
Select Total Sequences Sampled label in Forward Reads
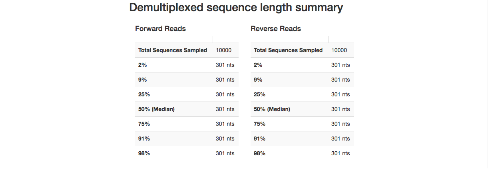(x=173, y=50)
